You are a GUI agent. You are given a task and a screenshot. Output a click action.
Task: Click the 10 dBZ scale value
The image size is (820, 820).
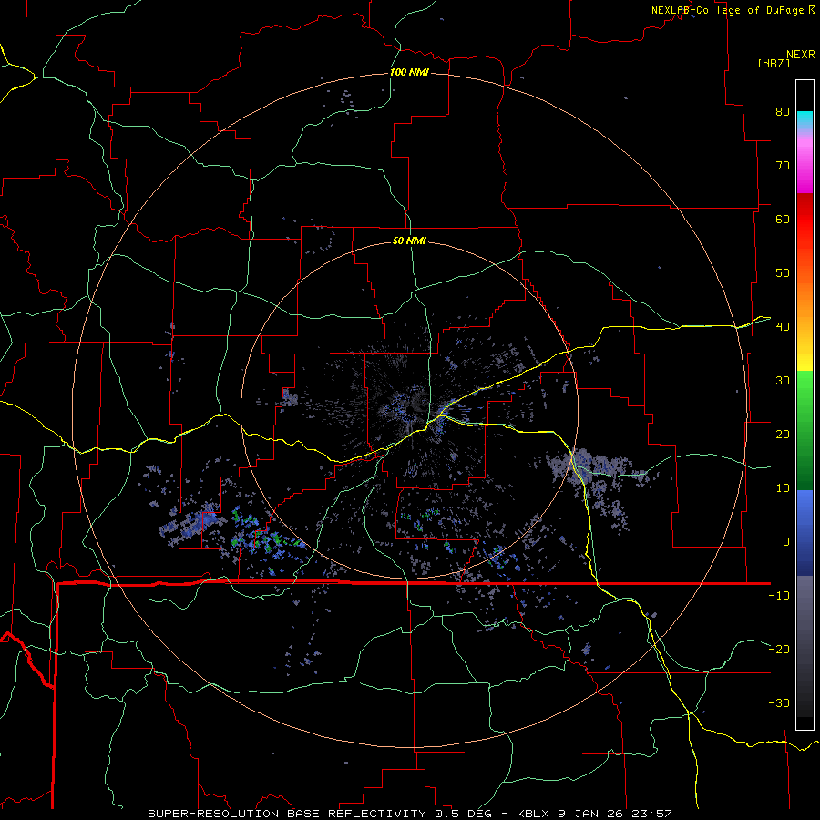(783, 488)
